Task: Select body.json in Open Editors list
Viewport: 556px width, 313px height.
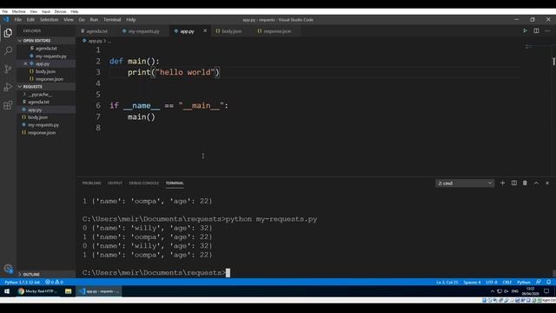Action: [46, 71]
